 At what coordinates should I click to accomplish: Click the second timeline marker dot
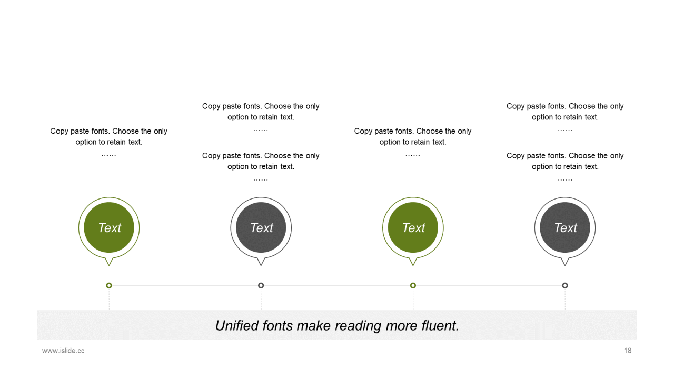261,285
